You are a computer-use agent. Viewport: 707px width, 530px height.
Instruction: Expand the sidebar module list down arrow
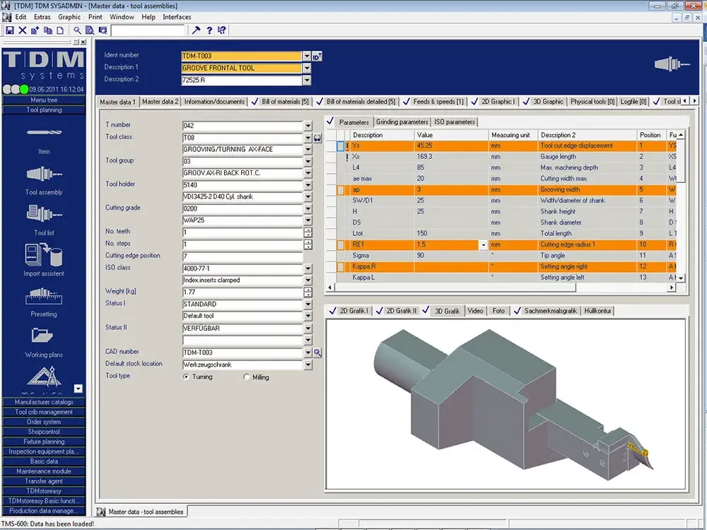[x=78, y=389]
